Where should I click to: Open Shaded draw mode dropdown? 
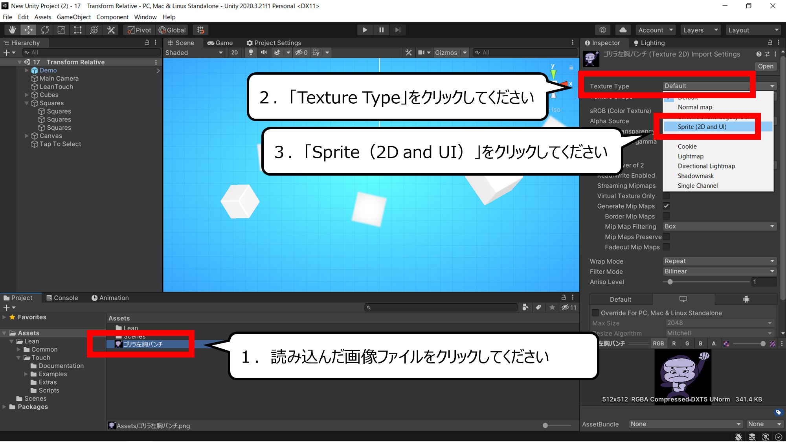[x=194, y=52]
